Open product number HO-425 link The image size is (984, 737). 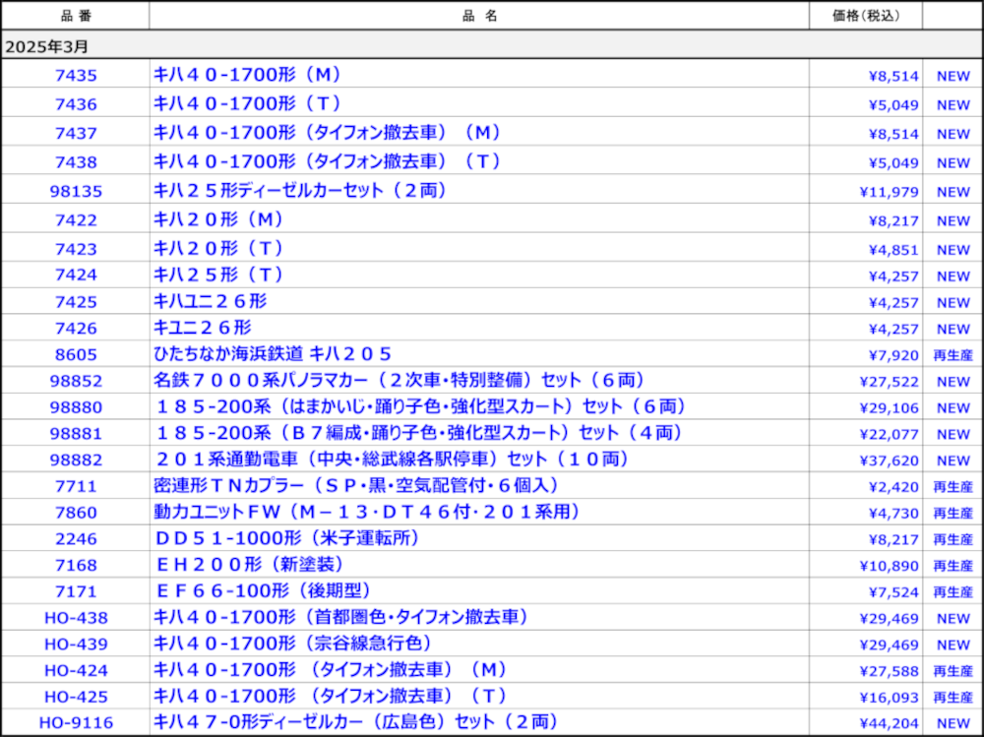coord(76,697)
